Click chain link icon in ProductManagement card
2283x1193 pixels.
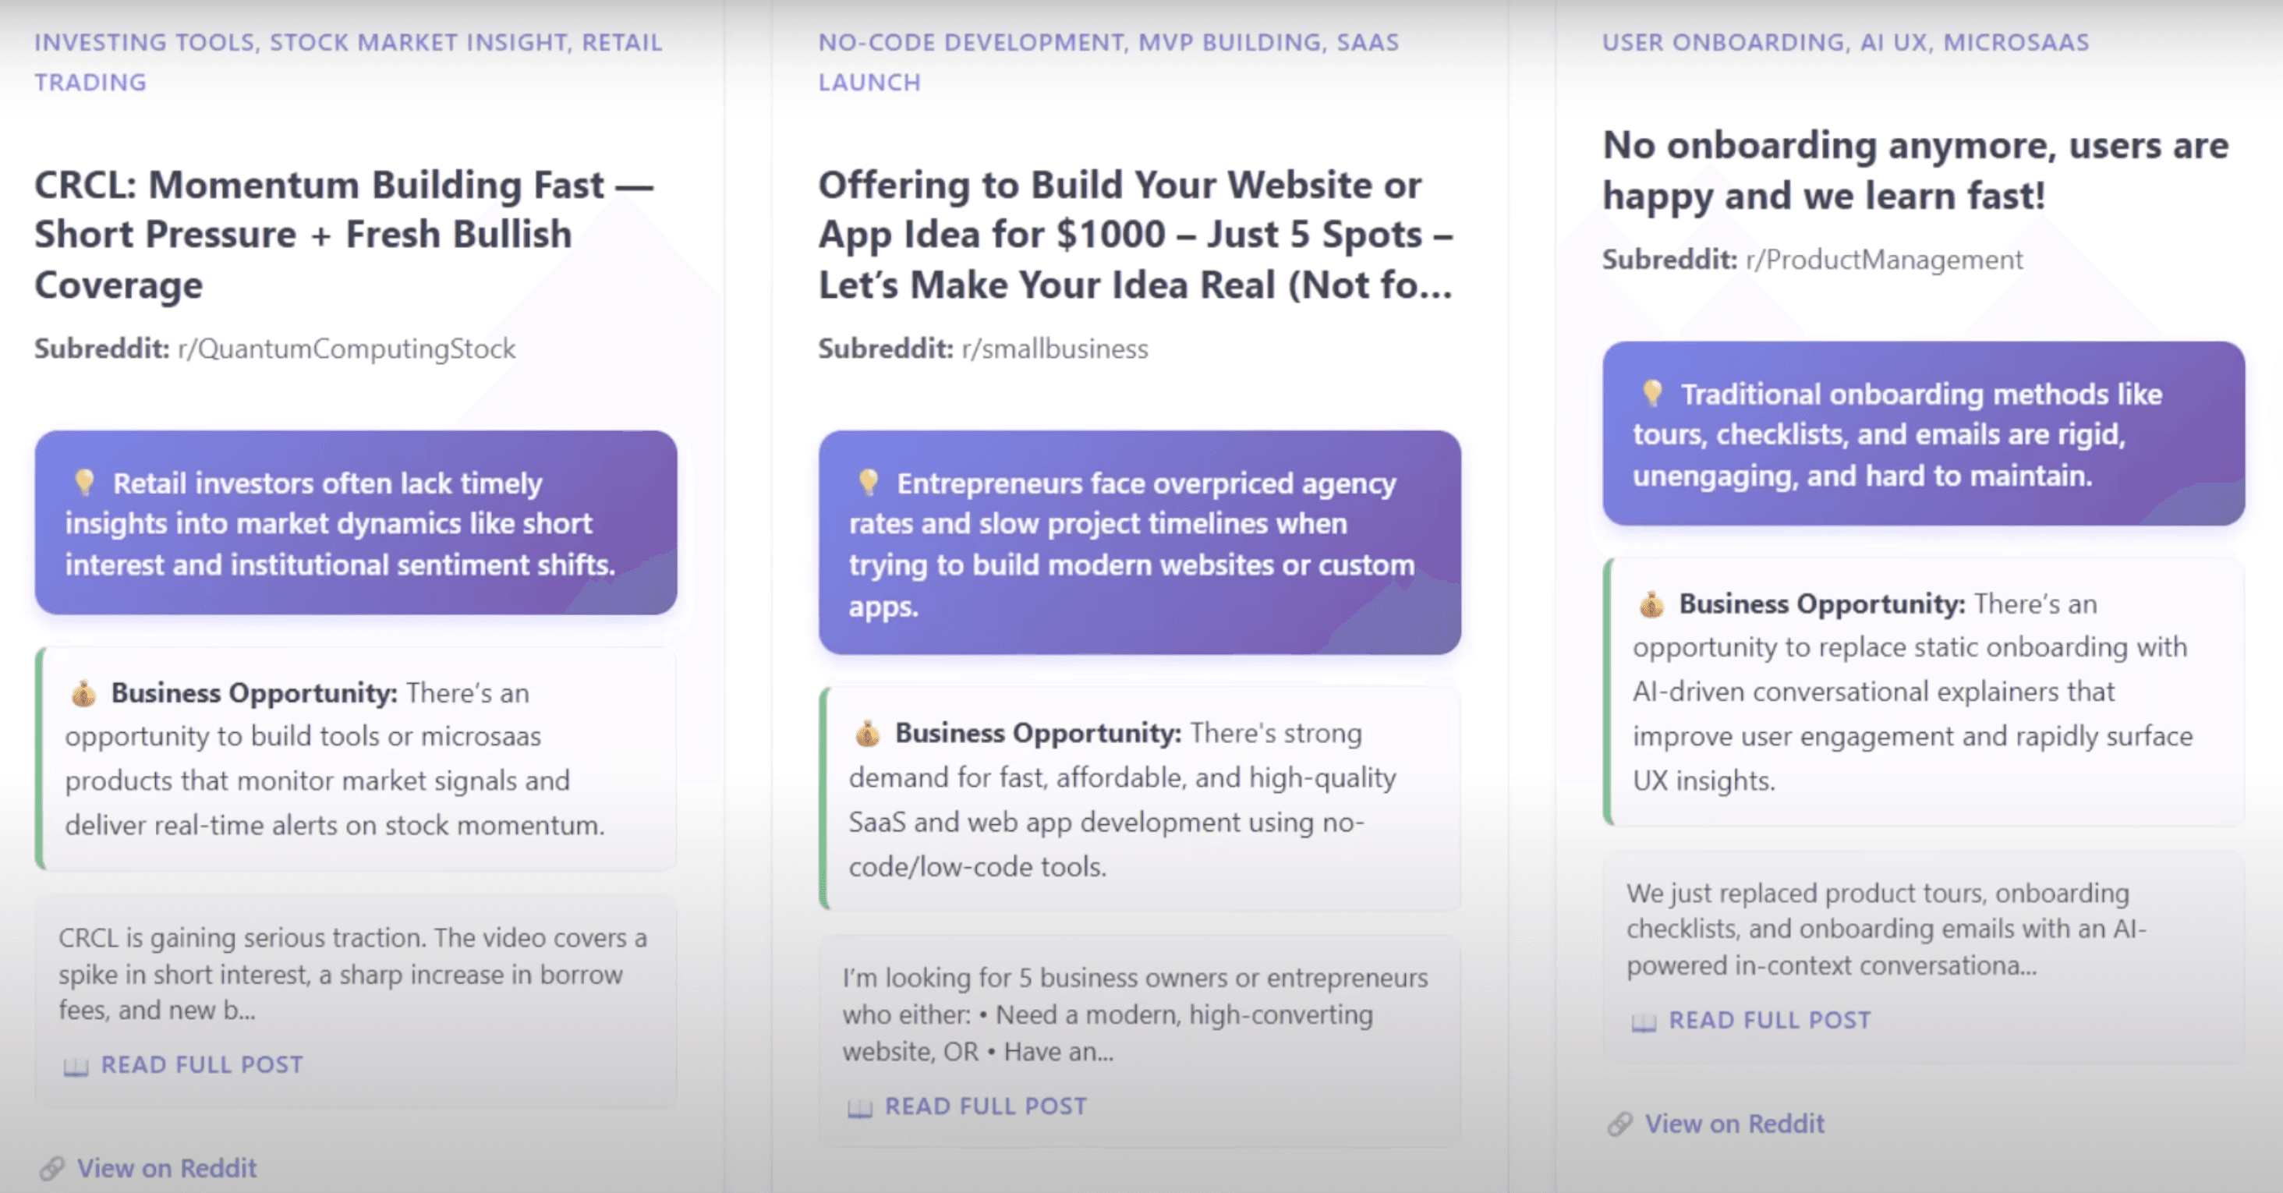point(1620,1124)
